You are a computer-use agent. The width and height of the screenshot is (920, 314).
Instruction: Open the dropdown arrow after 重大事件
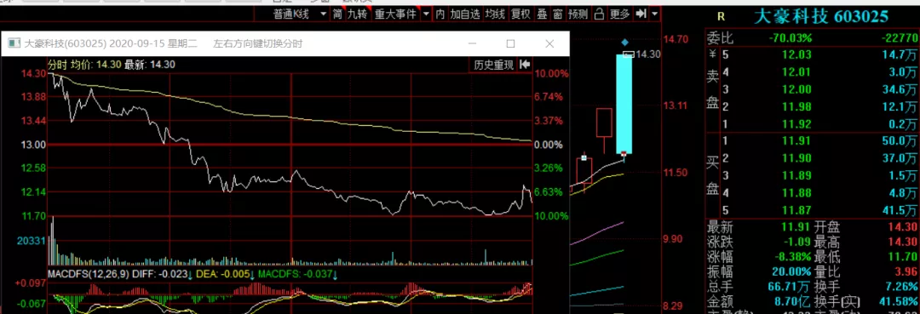tap(426, 14)
